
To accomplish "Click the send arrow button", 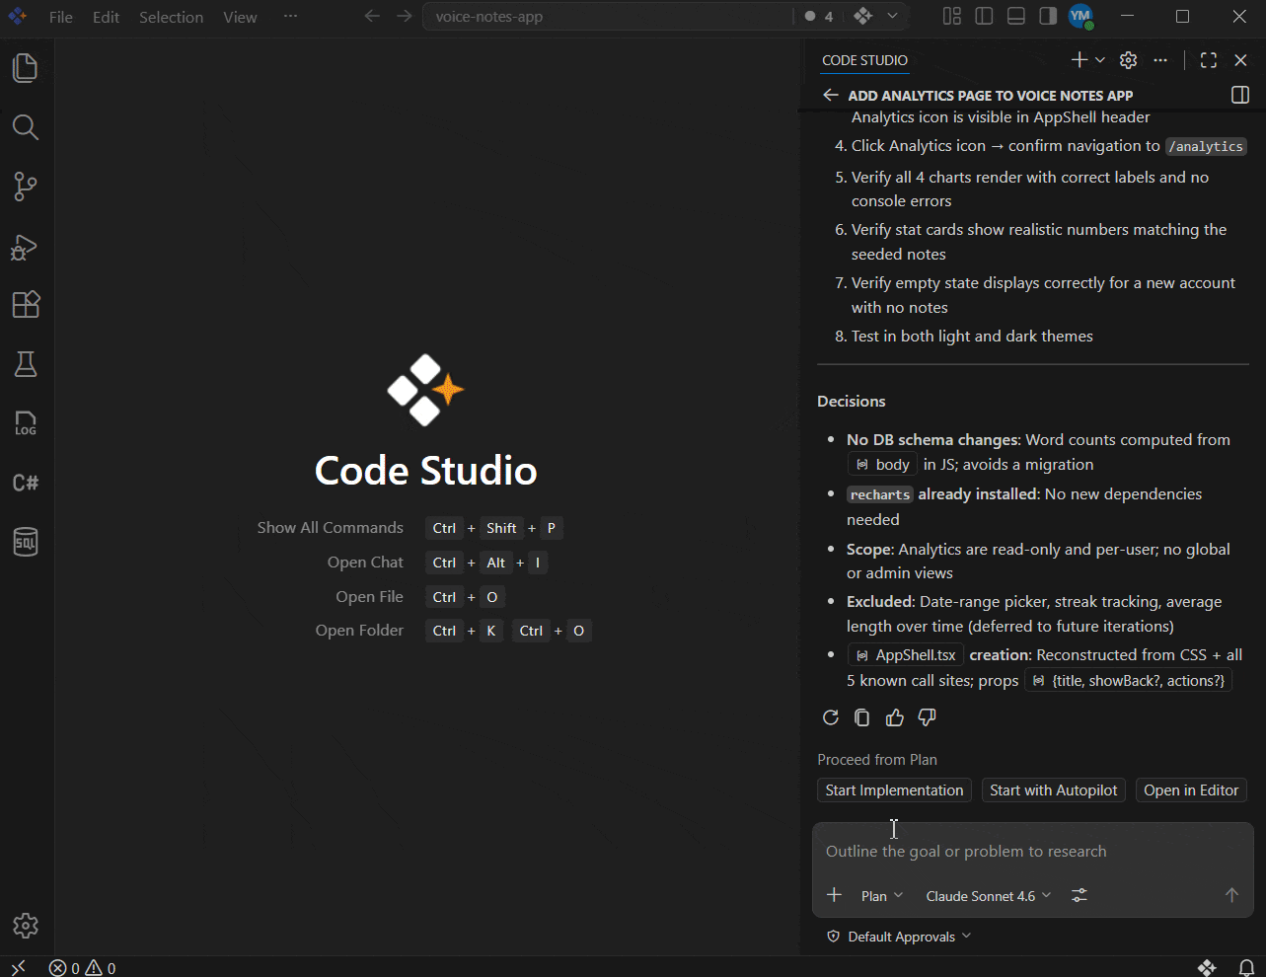I will click(1231, 895).
